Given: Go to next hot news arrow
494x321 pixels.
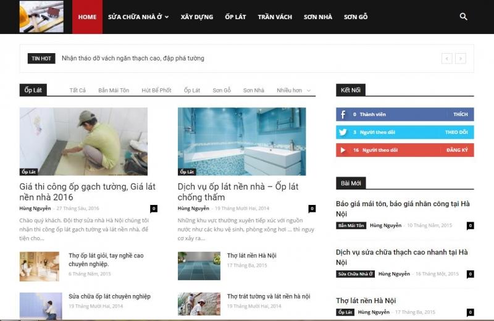Looking at the screenshot, I should (x=460, y=59).
